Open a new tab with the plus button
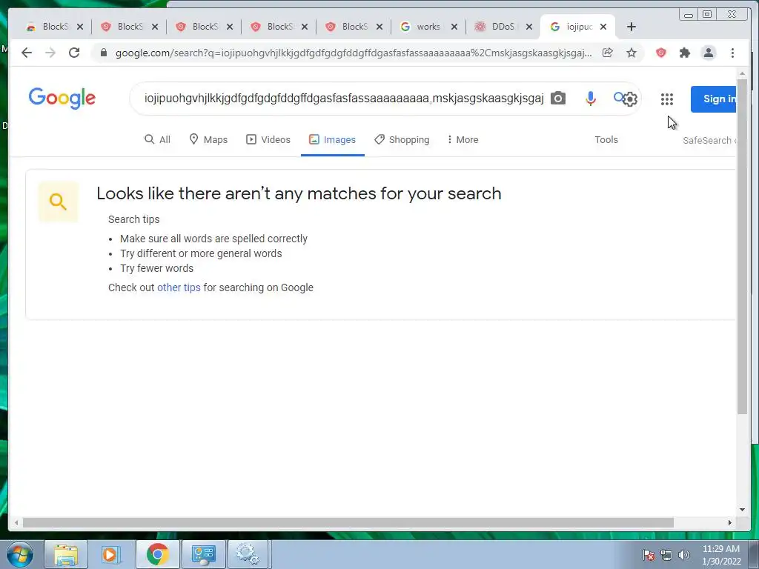The image size is (759, 569). [632, 27]
